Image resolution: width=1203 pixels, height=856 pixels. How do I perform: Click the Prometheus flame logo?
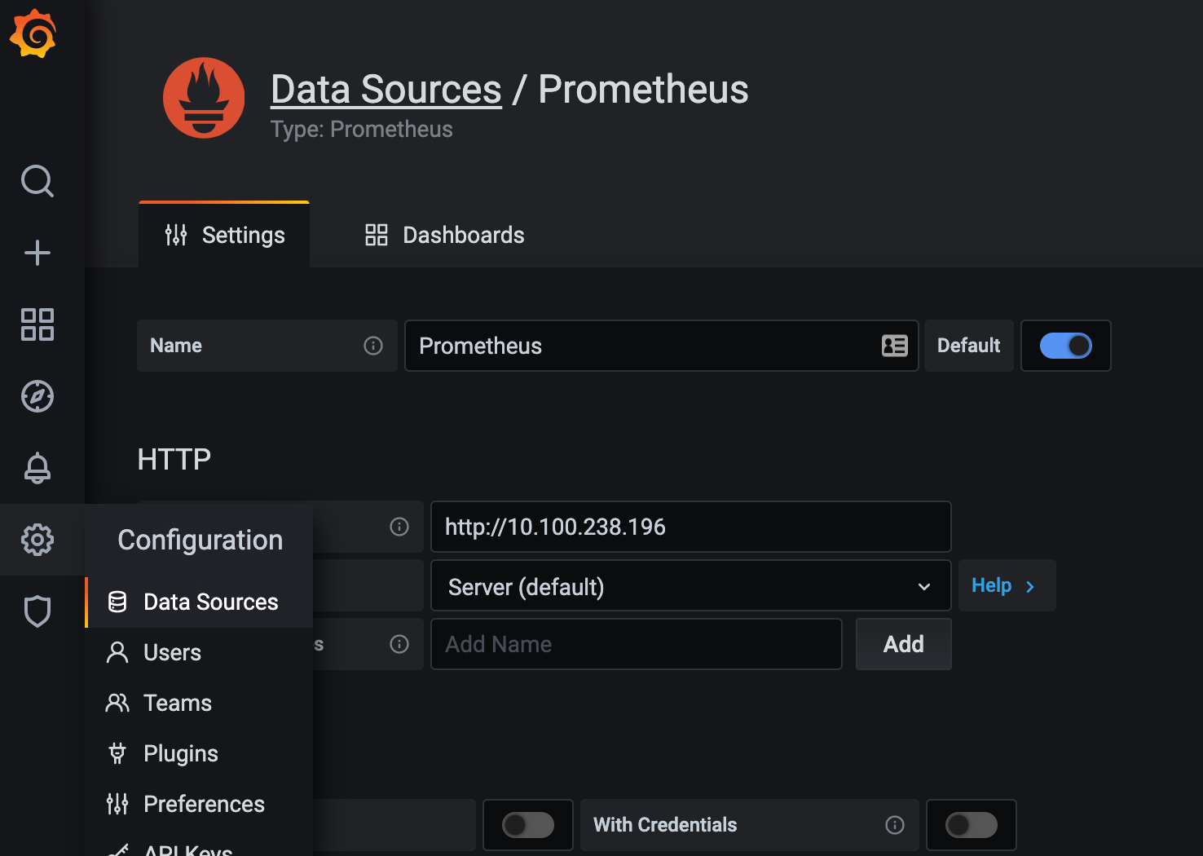204,98
